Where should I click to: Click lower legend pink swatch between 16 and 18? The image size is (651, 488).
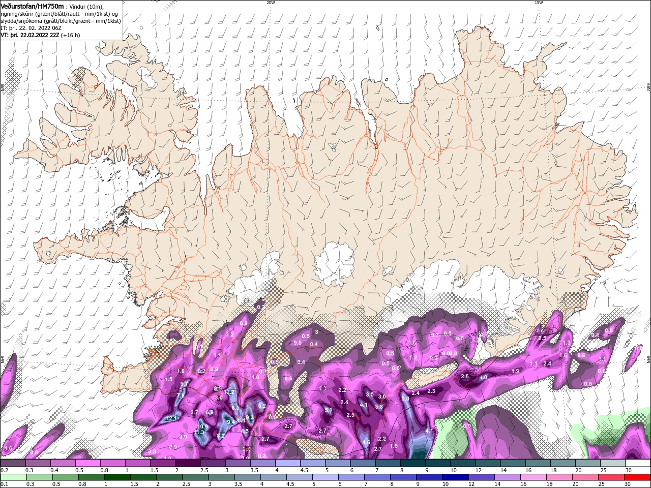[534, 477]
